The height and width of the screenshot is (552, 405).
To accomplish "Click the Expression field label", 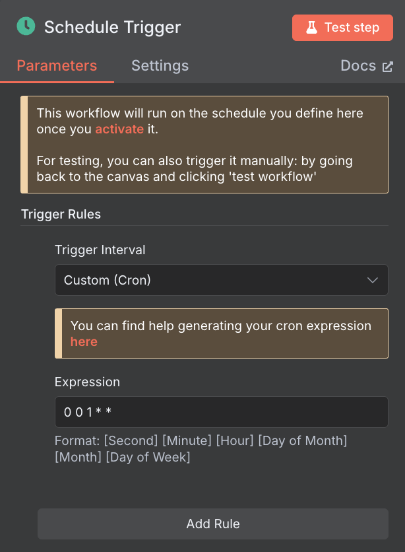I will [x=87, y=382].
